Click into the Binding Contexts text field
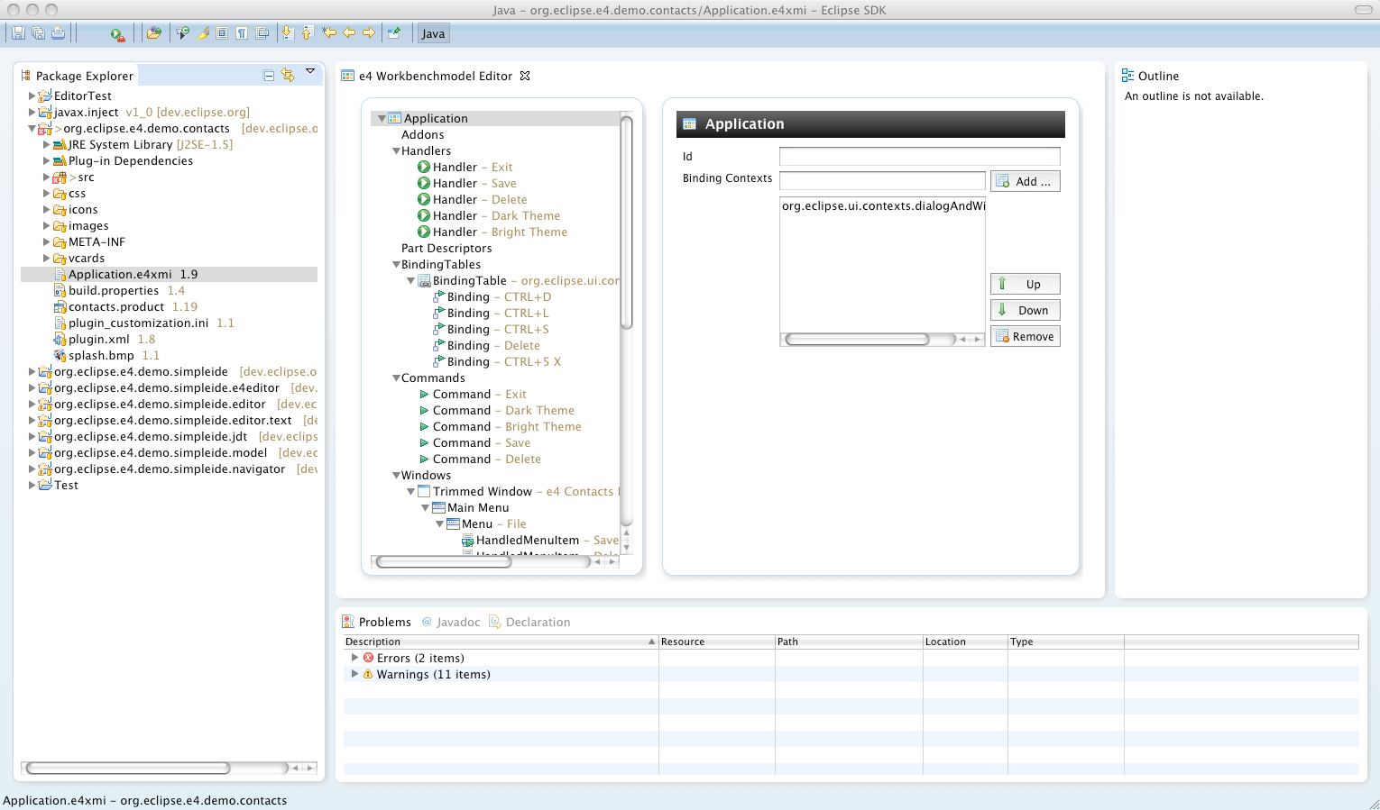 882,180
